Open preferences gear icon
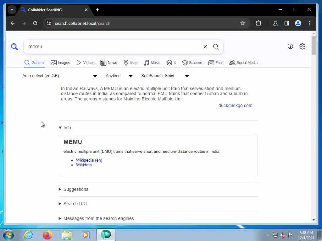 tap(302, 46)
